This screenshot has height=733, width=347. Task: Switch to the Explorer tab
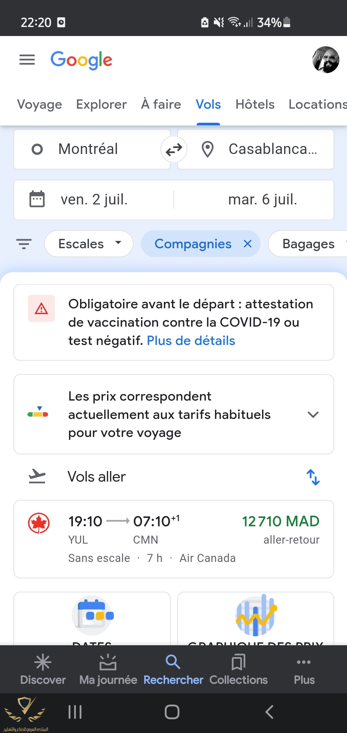click(x=102, y=104)
